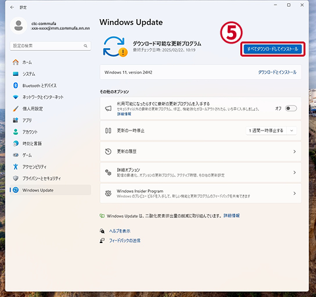Viewport: 316px width, 297px height.
Task: Expand 更新の履歴 with its chevron
Action: point(294,151)
